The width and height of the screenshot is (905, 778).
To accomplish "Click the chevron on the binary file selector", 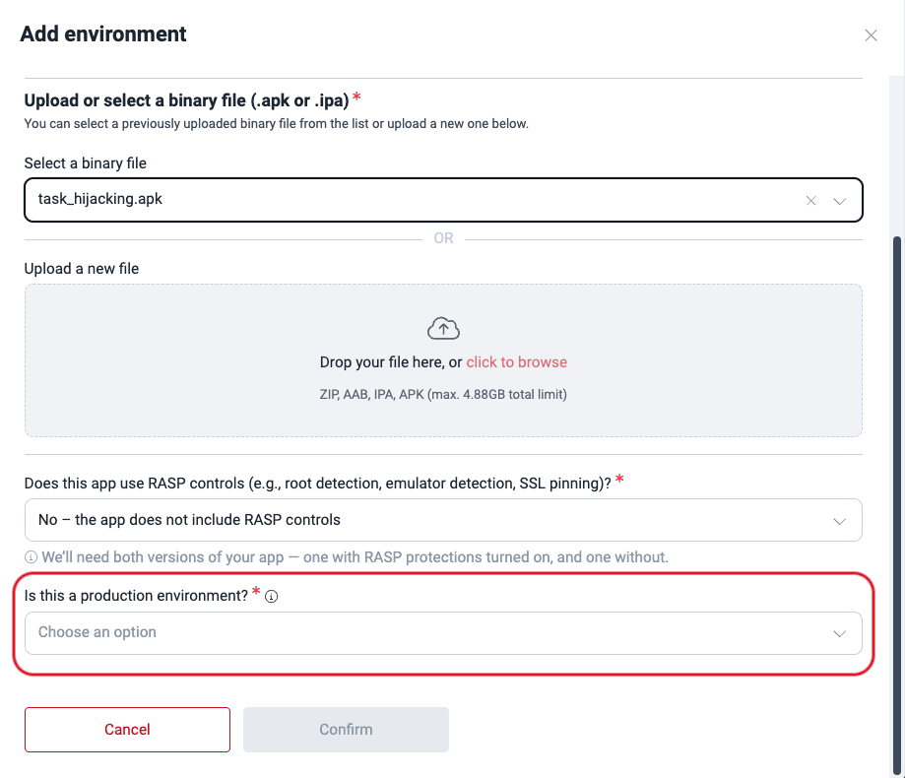I will click(840, 200).
